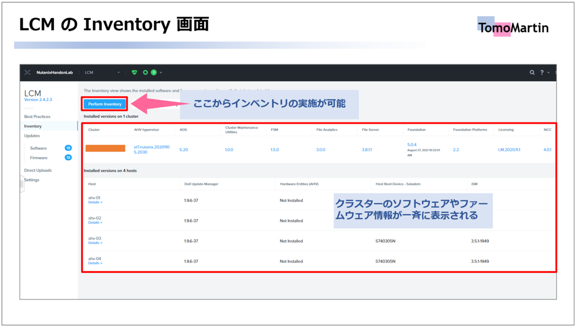This screenshot has width=576, height=327.
Task: Click Host Boot Device - Satadom header
Action: coord(398,184)
